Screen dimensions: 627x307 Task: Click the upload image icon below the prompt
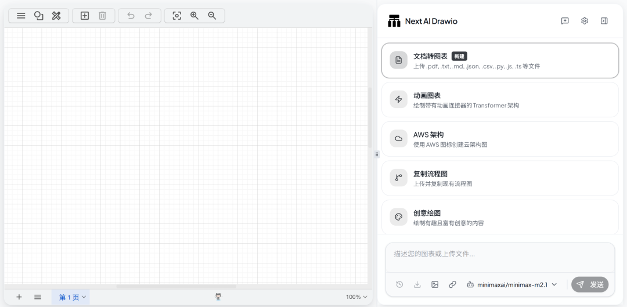pyautogui.click(x=435, y=284)
